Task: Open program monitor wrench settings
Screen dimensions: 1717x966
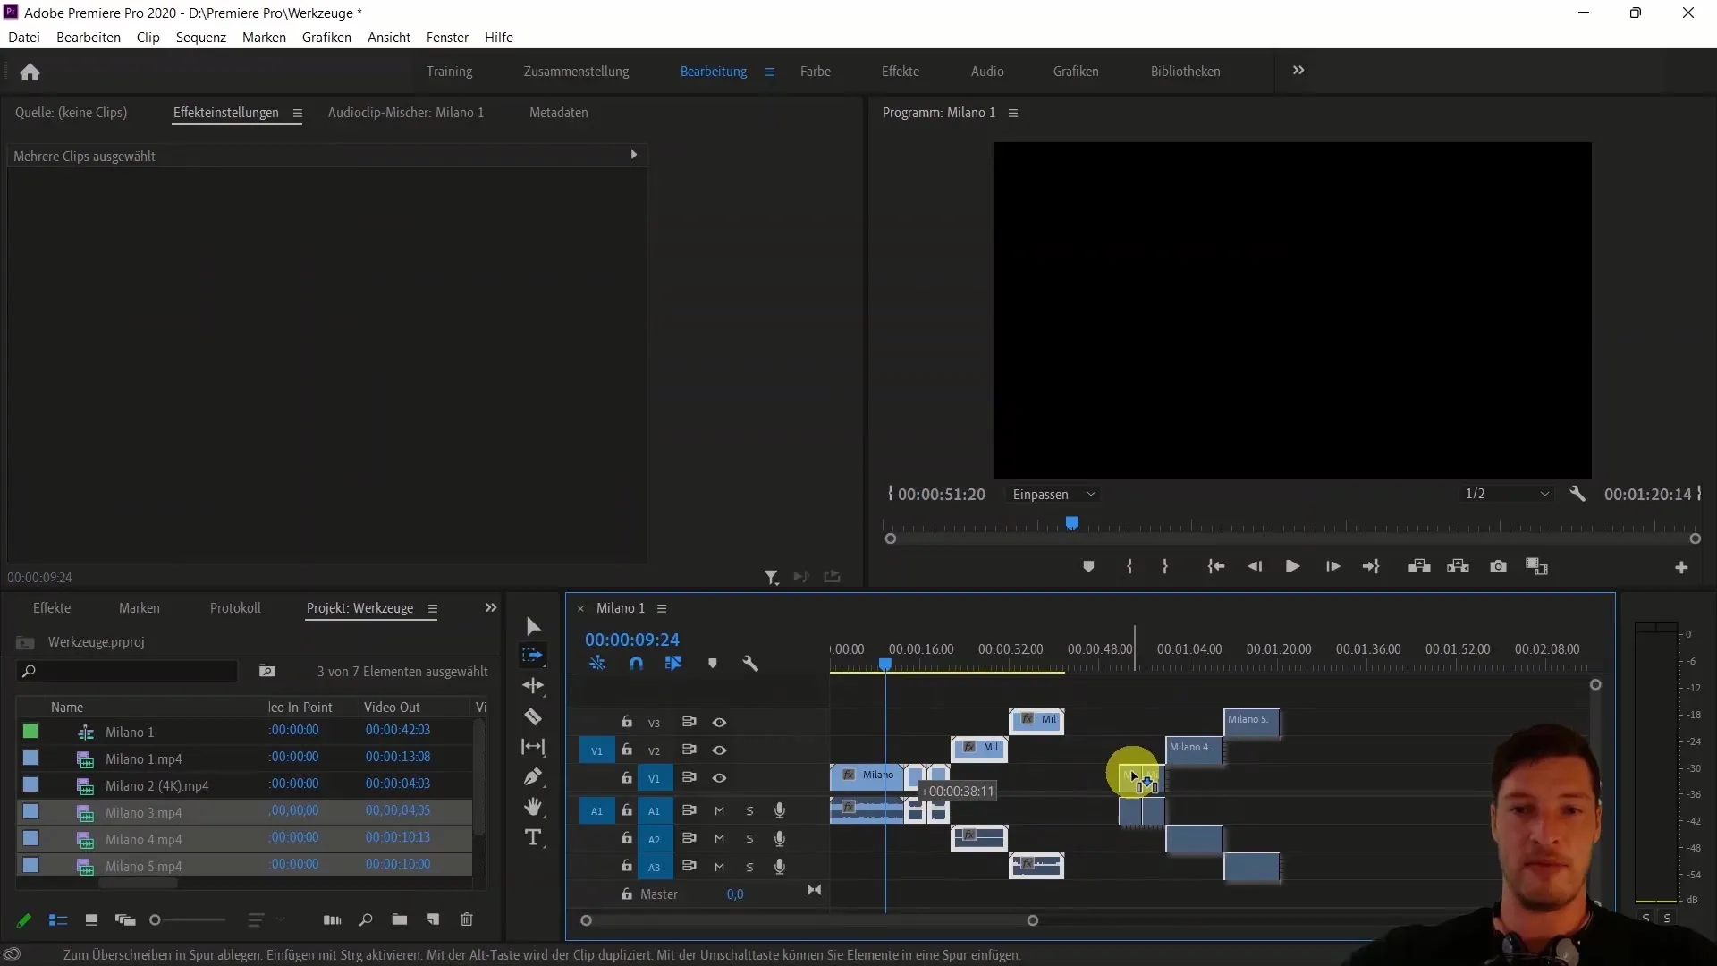Action: pyautogui.click(x=1577, y=494)
